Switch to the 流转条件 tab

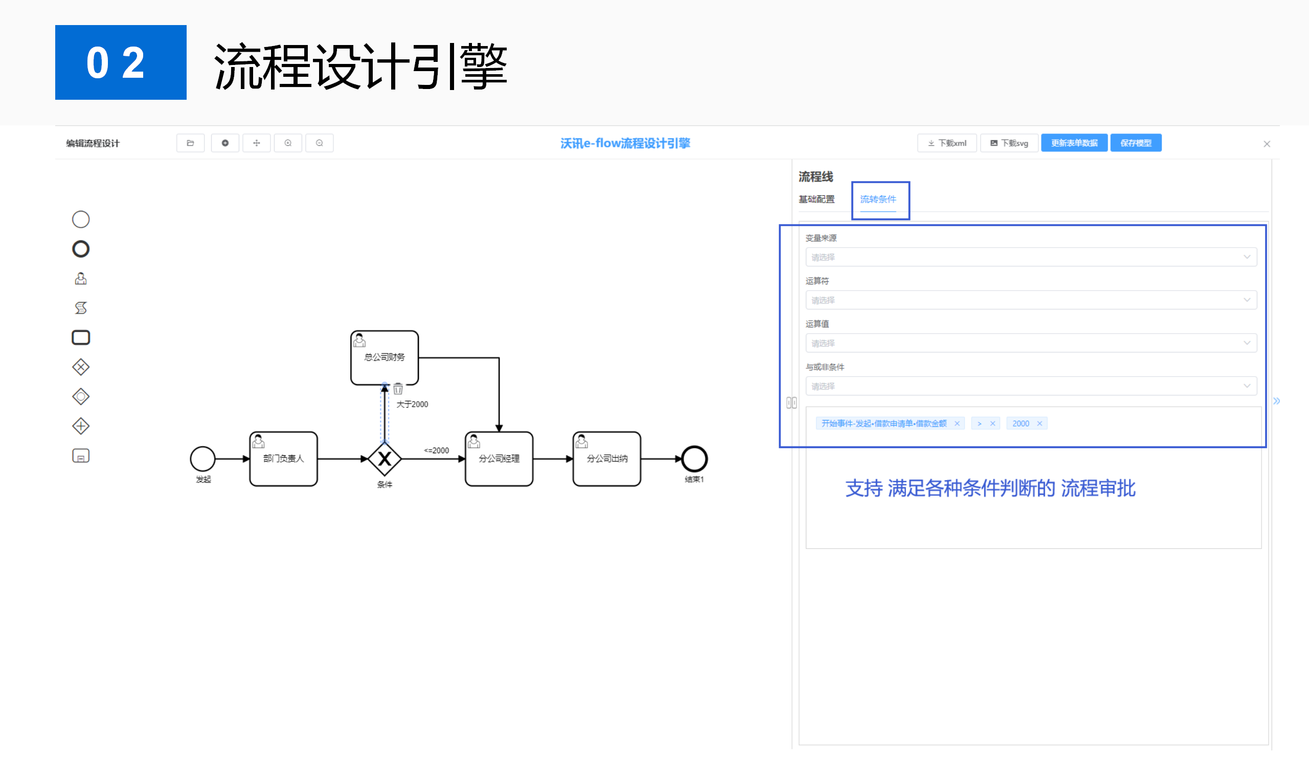coord(878,200)
